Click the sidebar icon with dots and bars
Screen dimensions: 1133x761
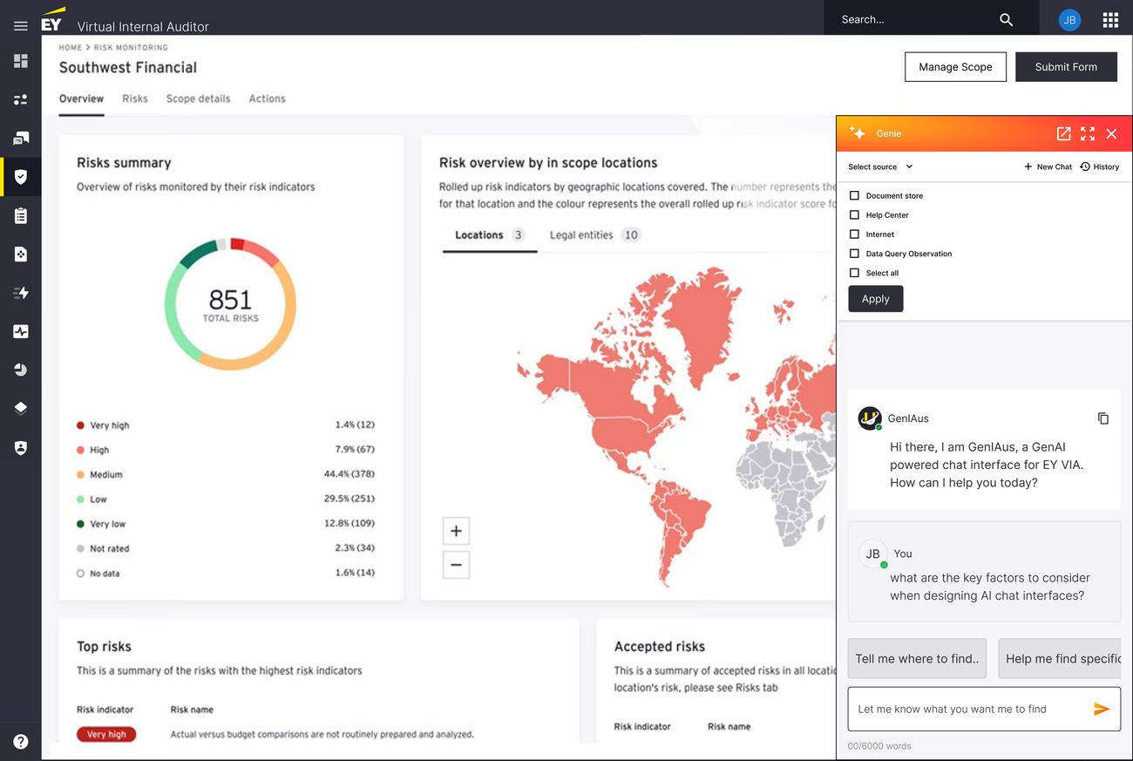(21, 99)
